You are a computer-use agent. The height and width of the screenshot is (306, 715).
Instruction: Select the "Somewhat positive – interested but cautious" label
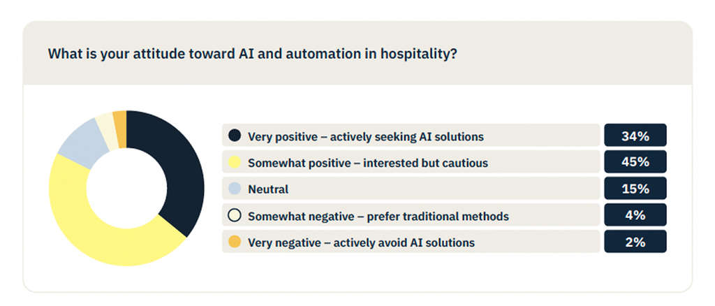point(367,163)
